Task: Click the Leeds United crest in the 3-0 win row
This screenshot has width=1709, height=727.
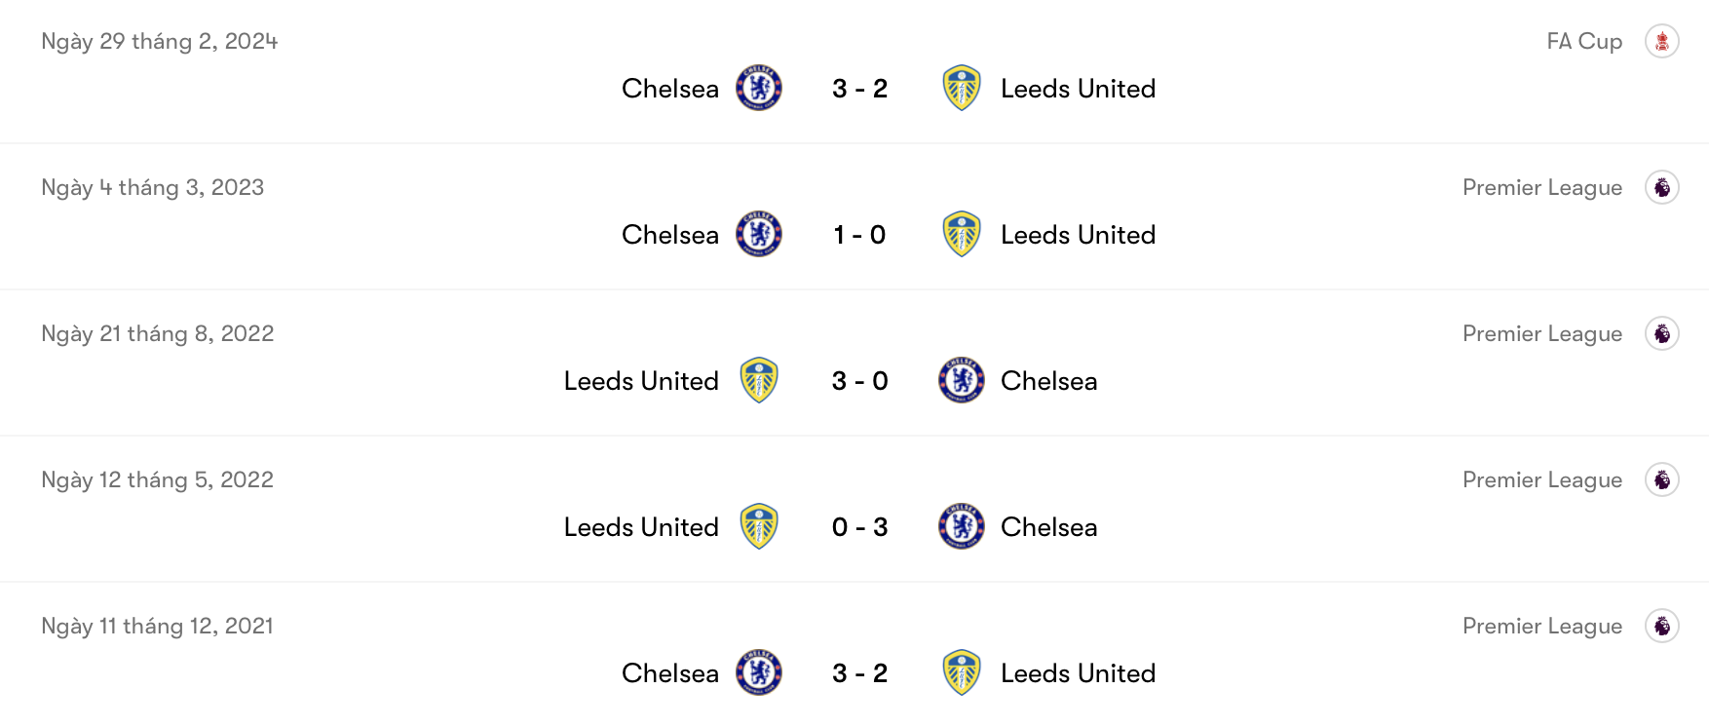Action: tap(758, 381)
